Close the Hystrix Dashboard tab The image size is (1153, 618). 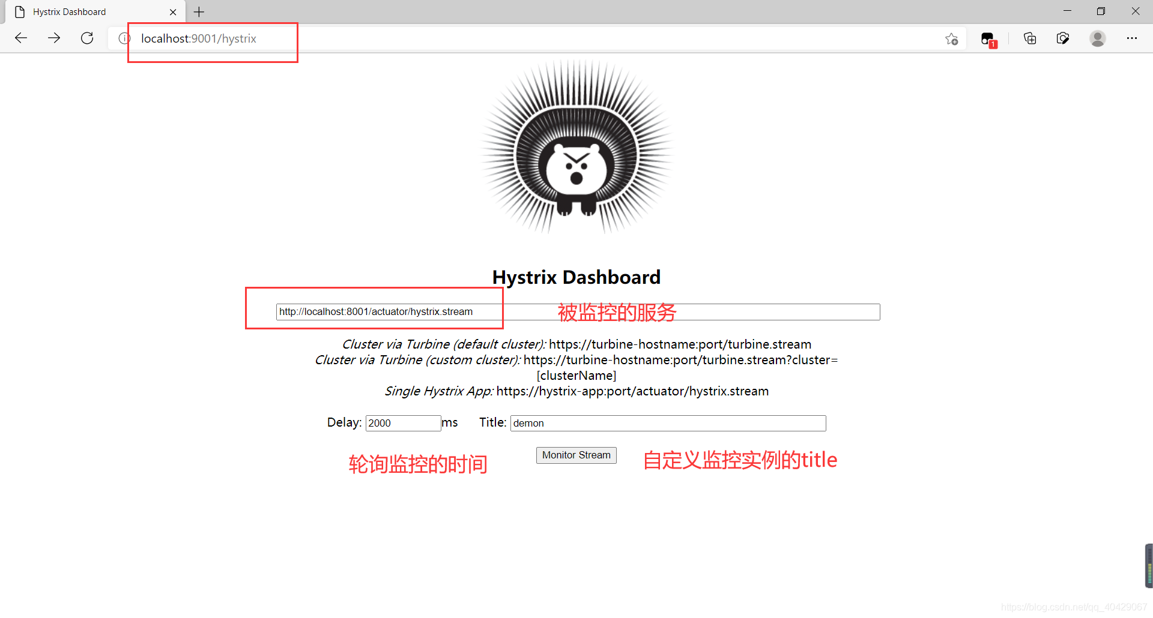tap(174, 11)
